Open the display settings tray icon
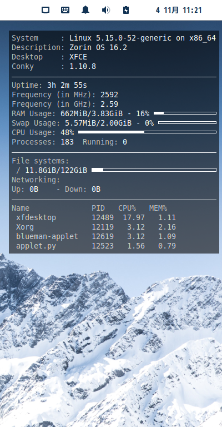This screenshot has width=222, height=427. (46, 11)
